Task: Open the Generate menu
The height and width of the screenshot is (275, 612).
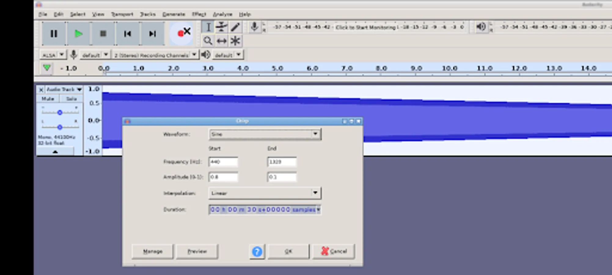Action: click(174, 14)
